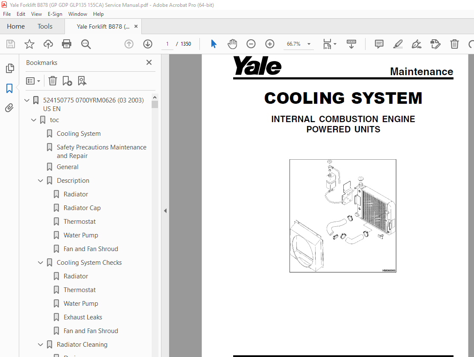Open the Help menu
This screenshot has width=474, height=357.
point(98,14)
